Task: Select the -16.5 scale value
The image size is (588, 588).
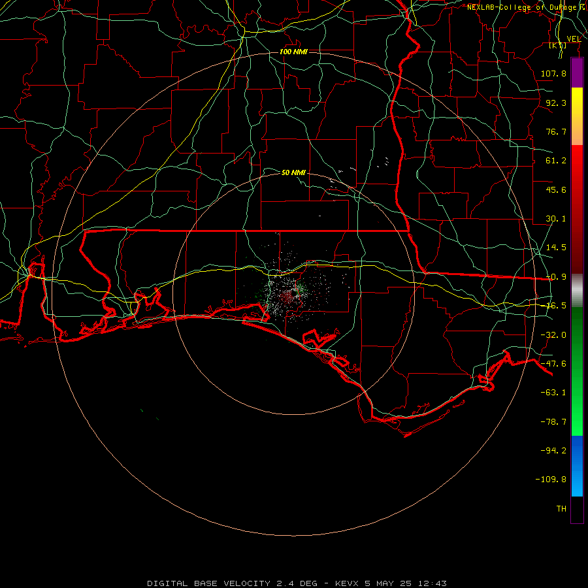Action: tap(556, 306)
